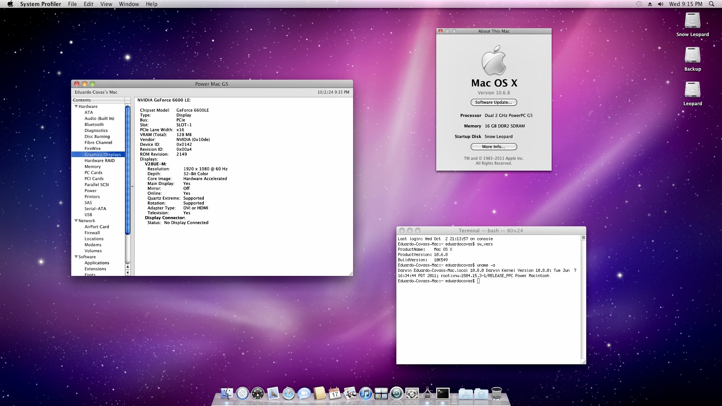Select Extensions under Software
Viewport: 722px width, 406px height.
point(95,269)
